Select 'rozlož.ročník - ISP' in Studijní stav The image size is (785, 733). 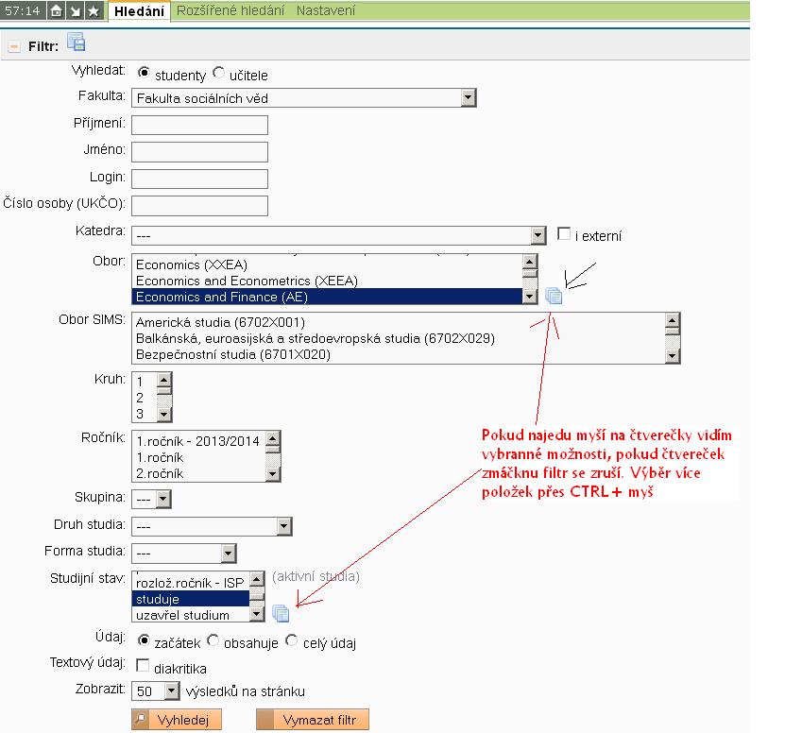click(x=191, y=583)
